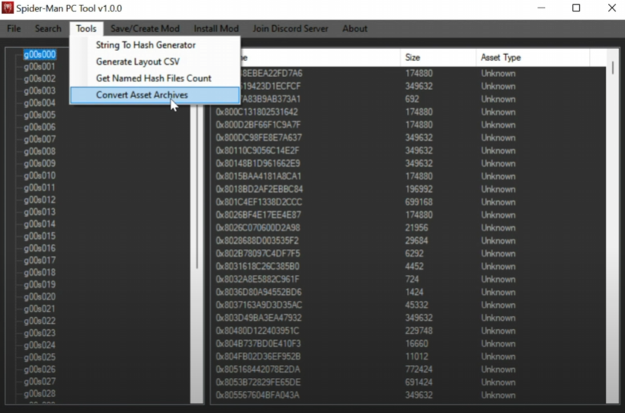Select tree node g00s028

[x=40, y=393]
